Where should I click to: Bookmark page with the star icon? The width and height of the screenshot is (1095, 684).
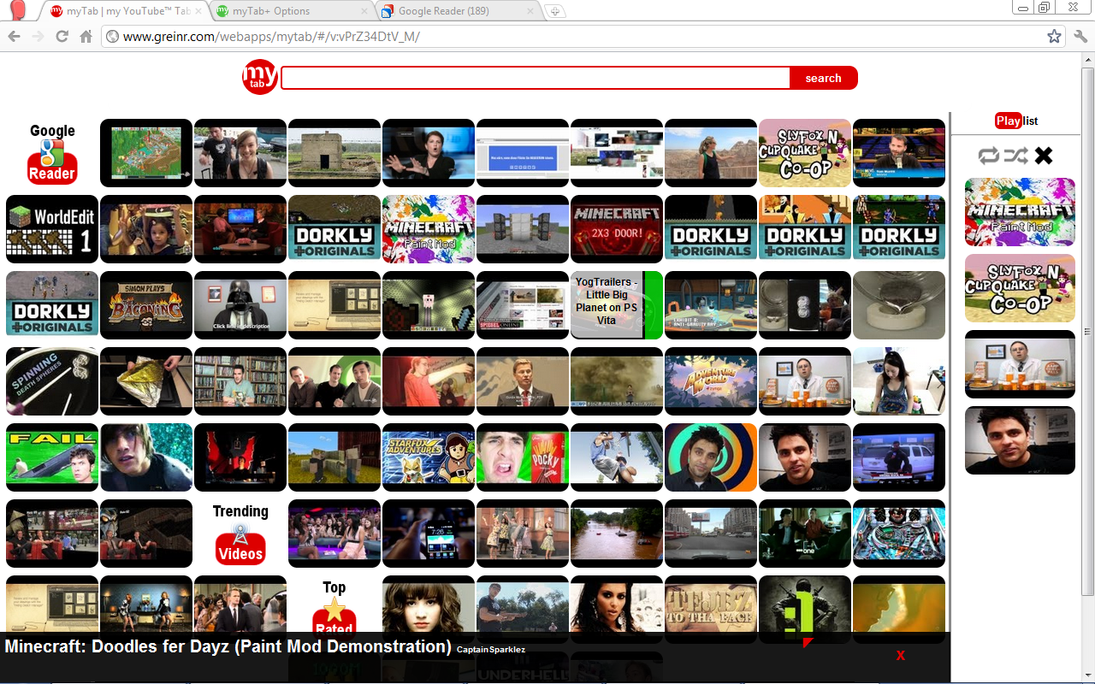pos(1054,37)
